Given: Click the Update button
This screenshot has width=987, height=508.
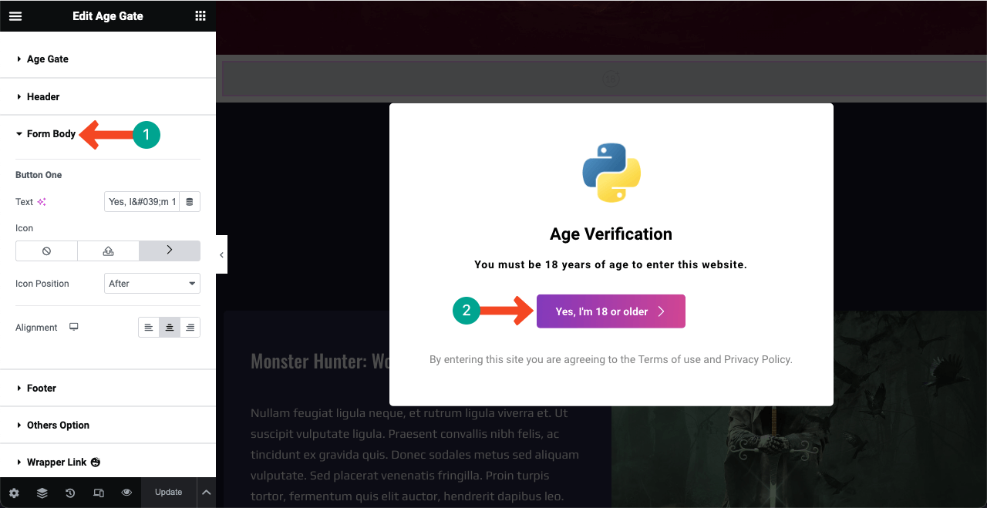Looking at the screenshot, I should [168, 492].
